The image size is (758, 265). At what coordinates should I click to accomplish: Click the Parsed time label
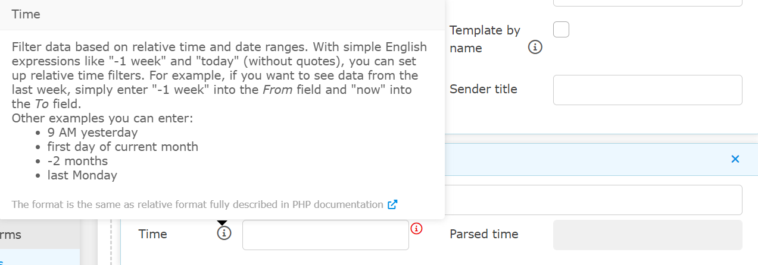[x=484, y=234]
